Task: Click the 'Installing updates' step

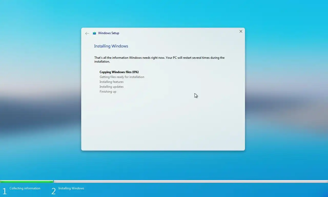Action: click(111, 87)
